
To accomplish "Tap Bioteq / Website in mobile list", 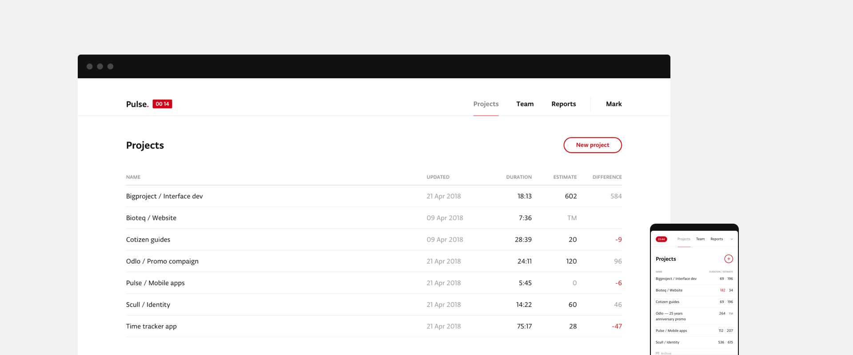I will point(669,290).
